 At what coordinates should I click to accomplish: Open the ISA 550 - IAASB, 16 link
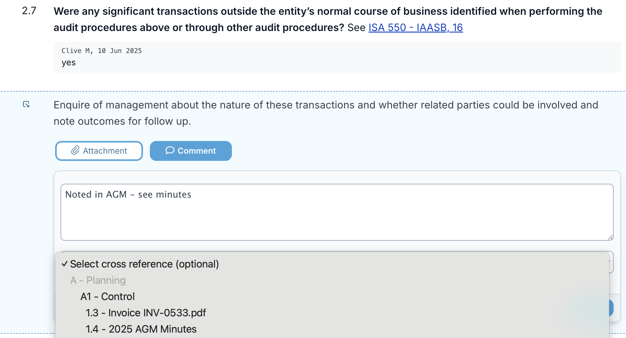(416, 27)
